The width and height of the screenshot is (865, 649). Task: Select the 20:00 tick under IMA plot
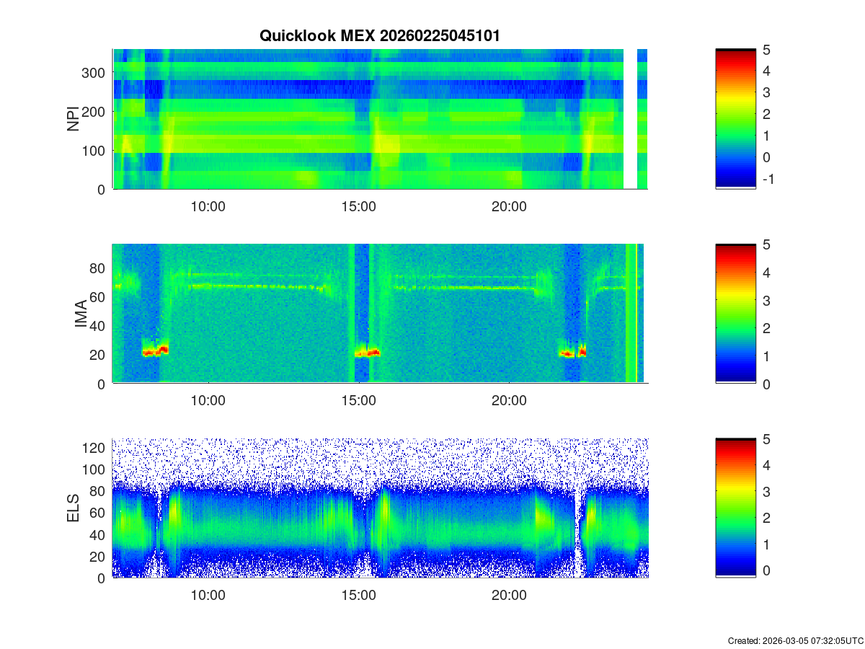click(x=509, y=401)
